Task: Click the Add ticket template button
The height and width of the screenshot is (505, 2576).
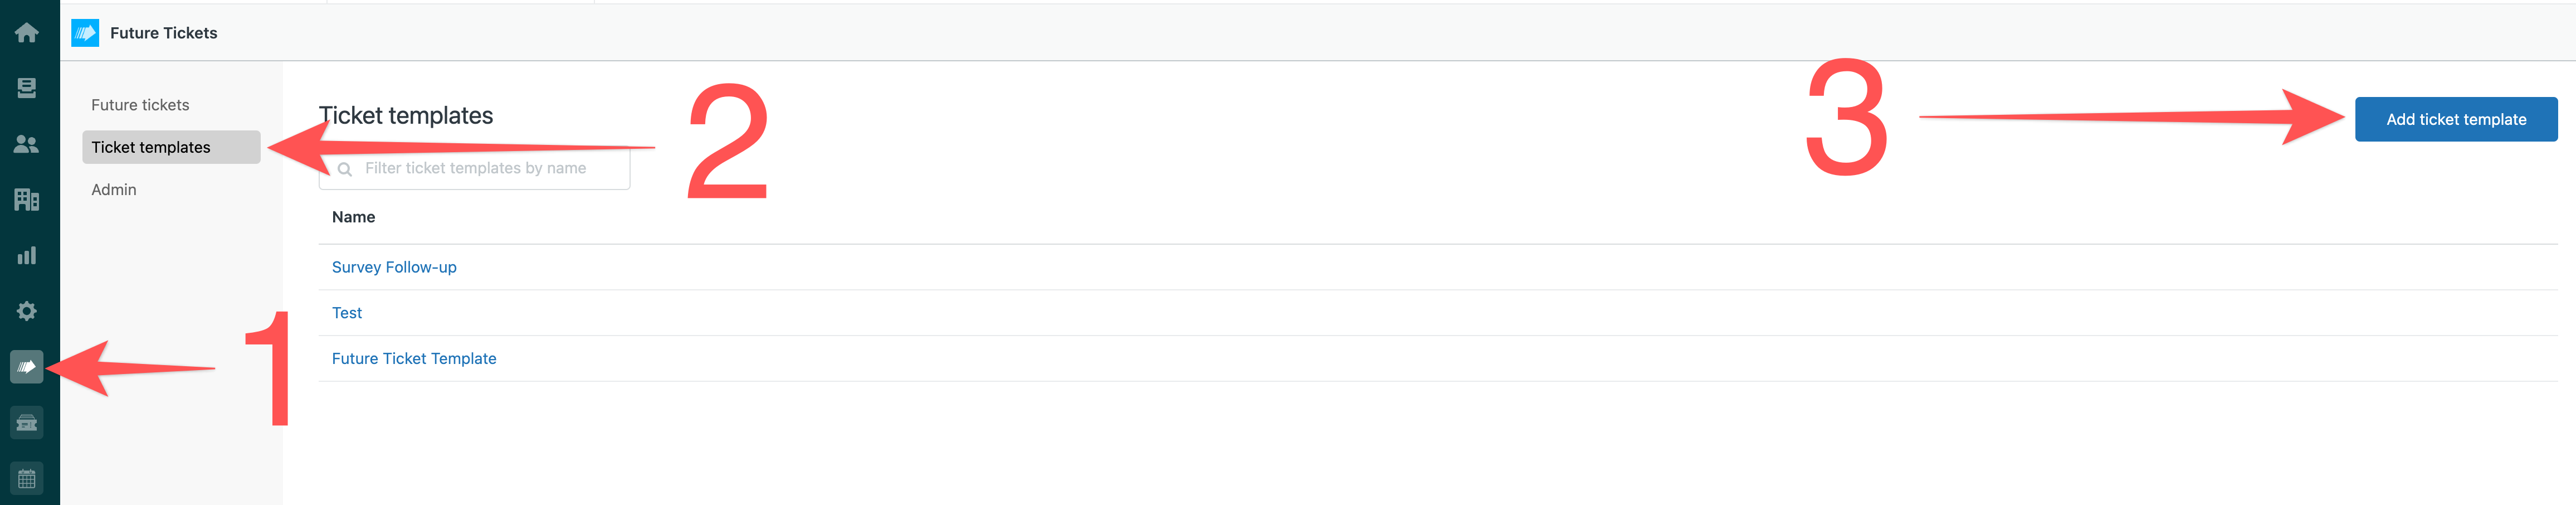Action: point(2456,119)
